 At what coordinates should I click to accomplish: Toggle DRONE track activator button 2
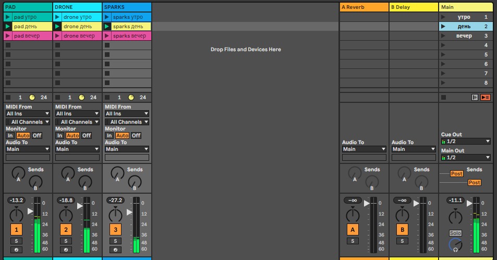(x=66, y=230)
